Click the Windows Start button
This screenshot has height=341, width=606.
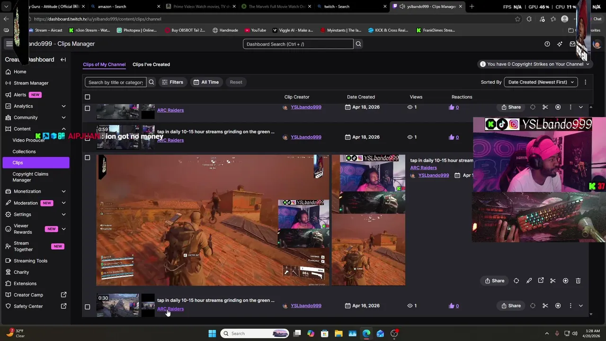[212, 333]
